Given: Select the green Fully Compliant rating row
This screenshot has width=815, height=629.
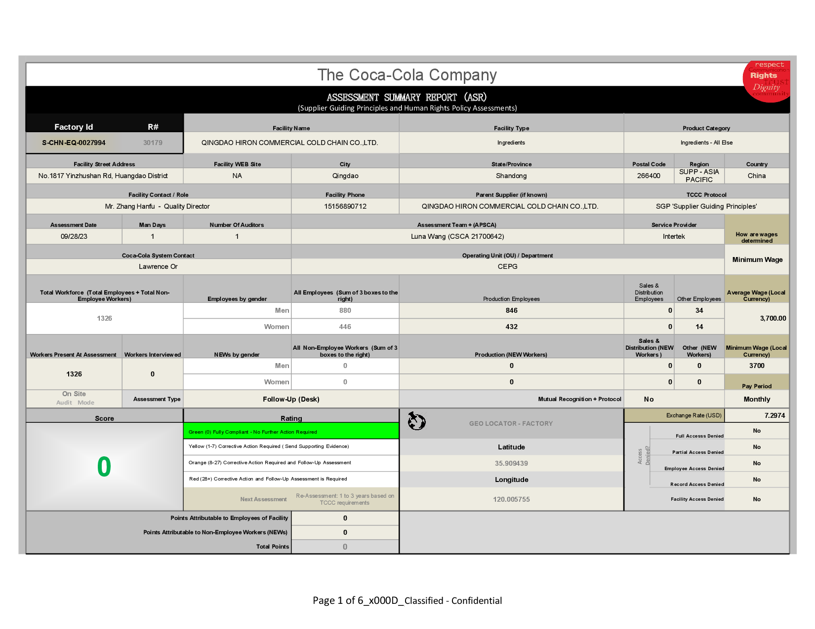Looking at the screenshot, I should tap(290, 432).
